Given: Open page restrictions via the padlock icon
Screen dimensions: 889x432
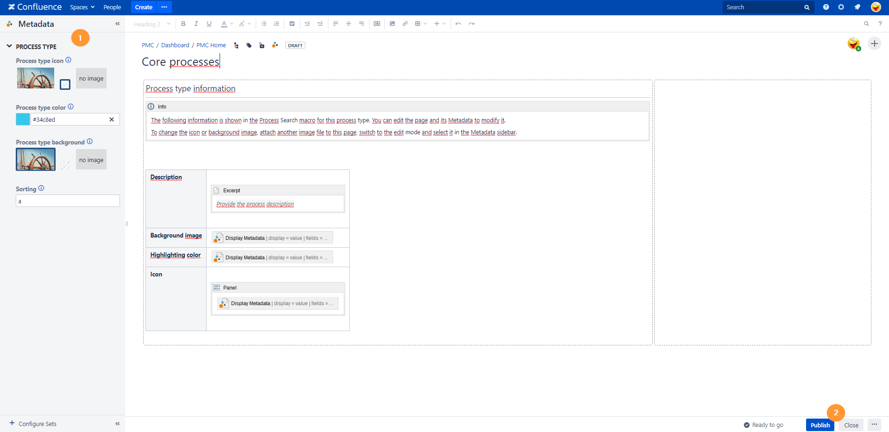Looking at the screenshot, I should (262, 45).
